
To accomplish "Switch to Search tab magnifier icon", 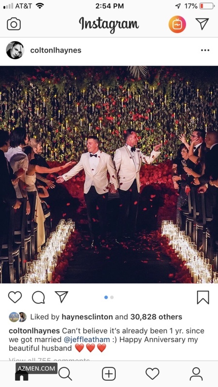I will coord(65,374).
